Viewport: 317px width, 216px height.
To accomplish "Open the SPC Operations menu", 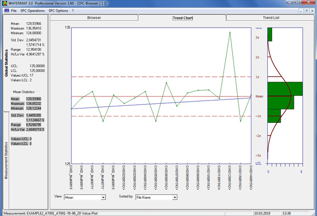I will [32, 11].
